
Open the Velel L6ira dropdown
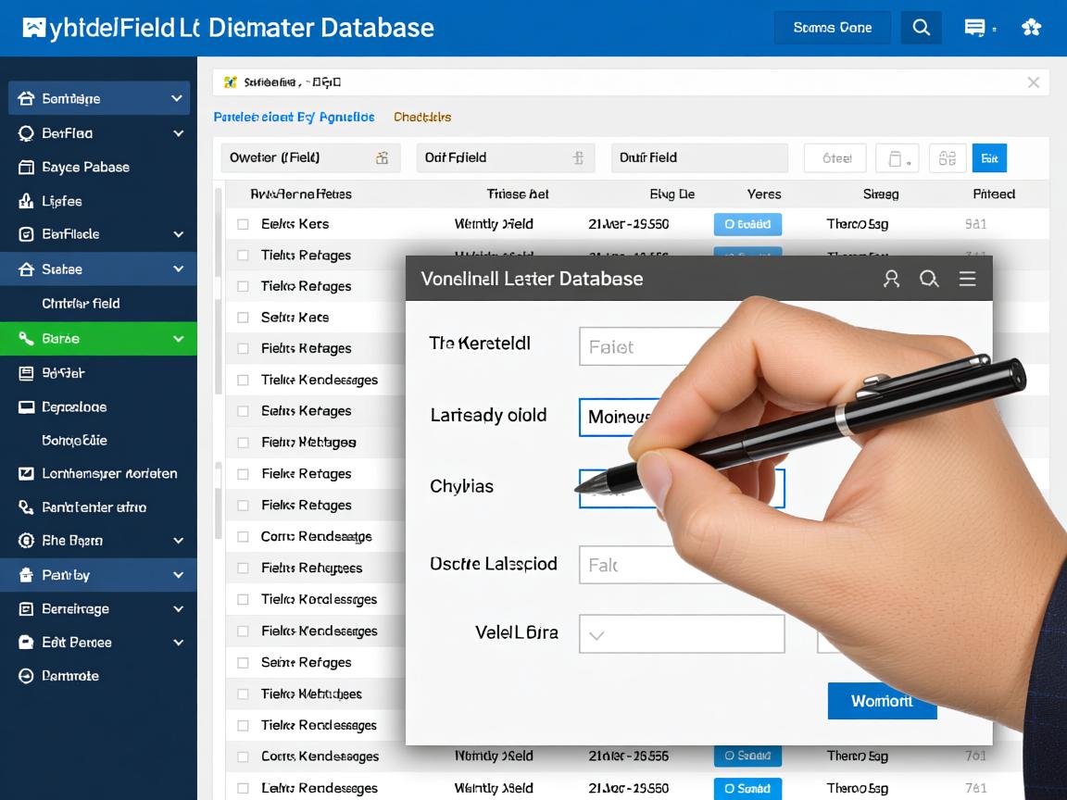pos(681,634)
